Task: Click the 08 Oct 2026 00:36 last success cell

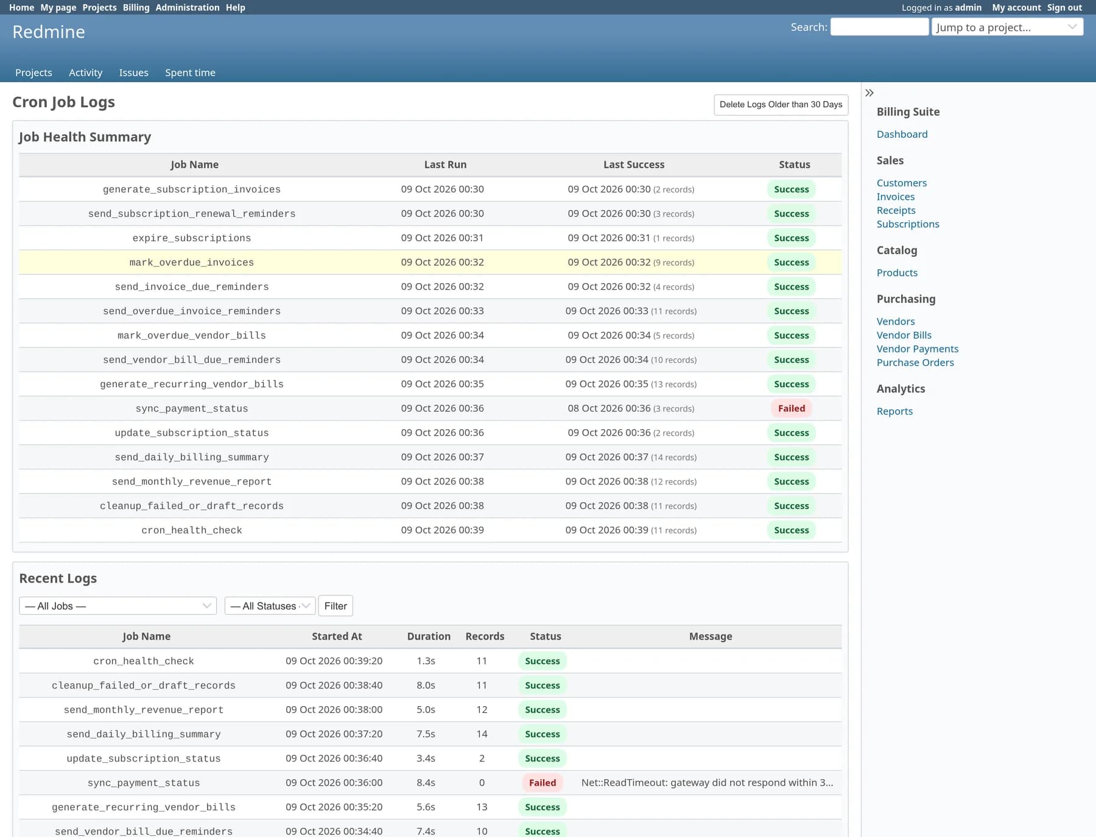Action: click(x=631, y=408)
